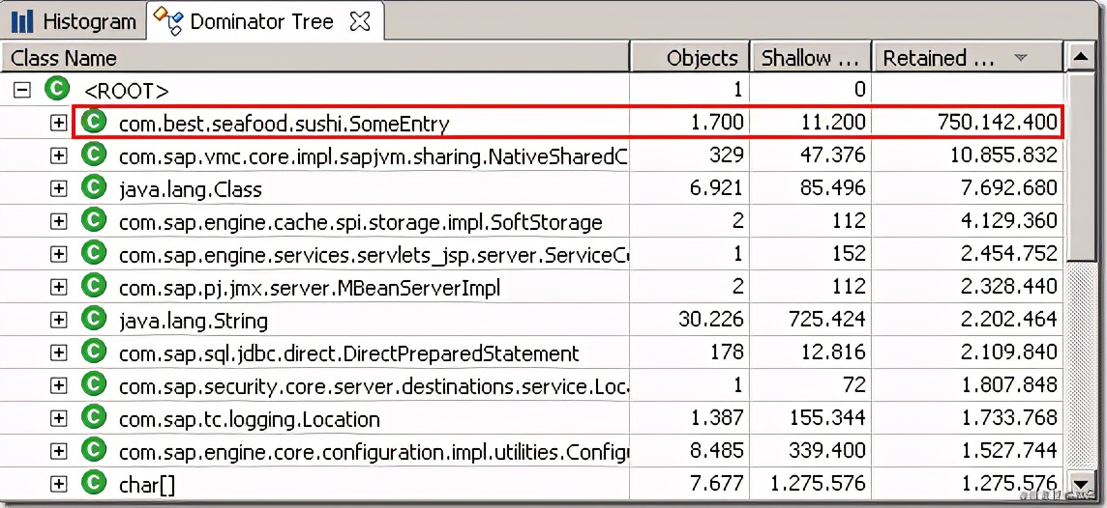Collapse the ROOT tree node

point(23,91)
